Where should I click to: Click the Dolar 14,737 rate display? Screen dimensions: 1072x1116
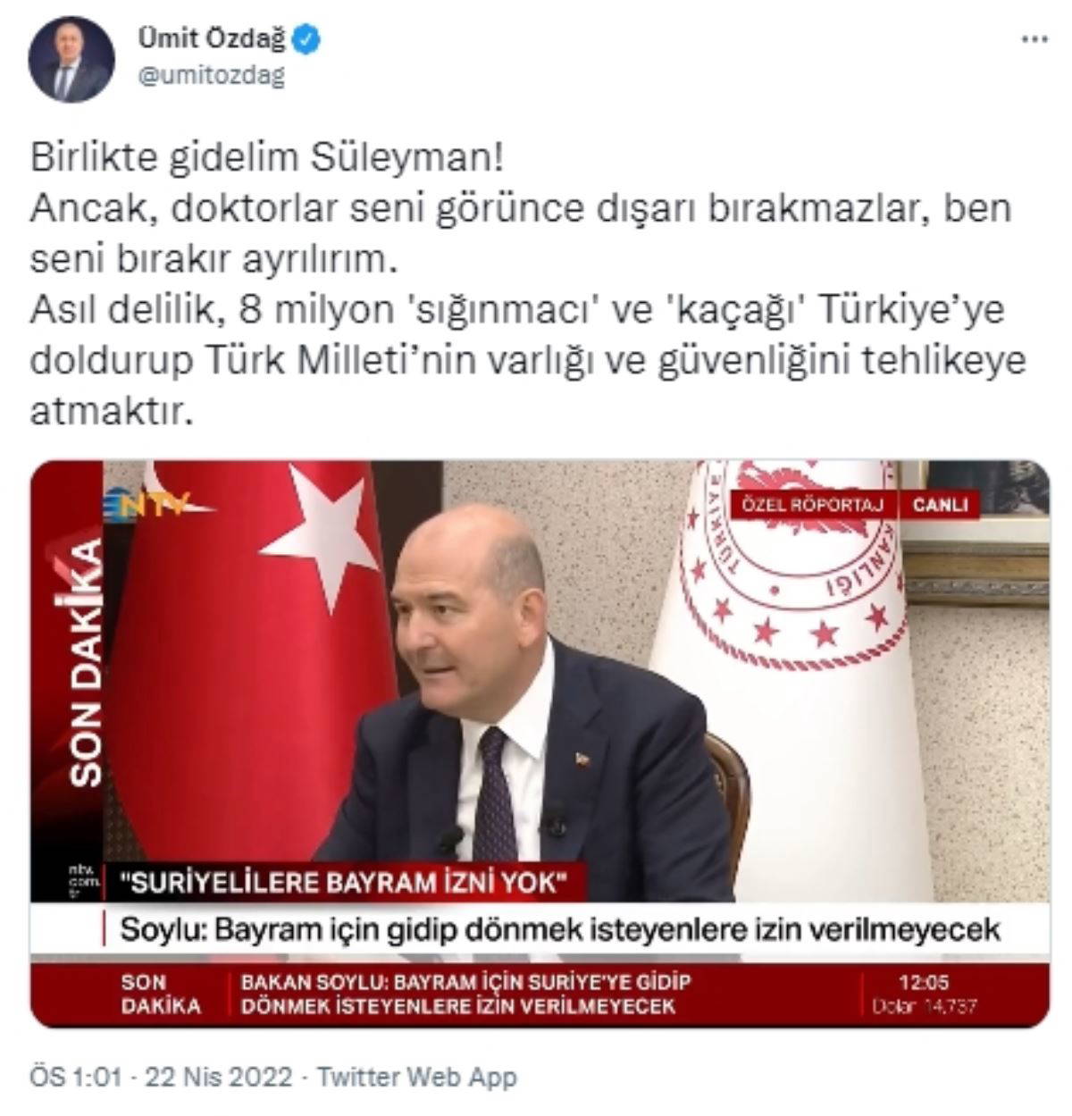click(924, 1005)
